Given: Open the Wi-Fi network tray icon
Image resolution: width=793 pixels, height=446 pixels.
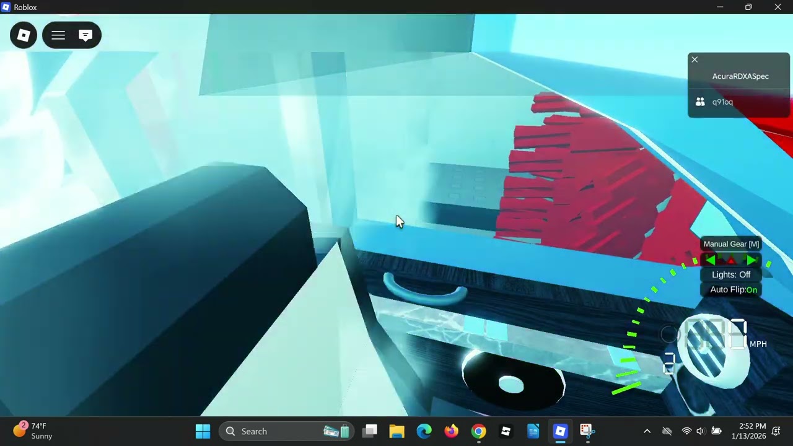Looking at the screenshot, I should pos(686,431).
